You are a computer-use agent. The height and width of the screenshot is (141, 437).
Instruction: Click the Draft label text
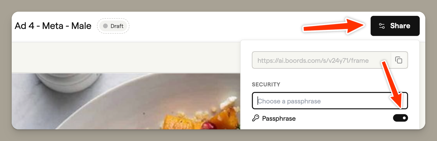point(117,26)
